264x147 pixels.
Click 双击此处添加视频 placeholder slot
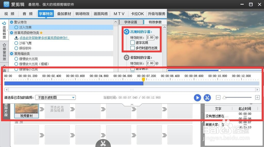(57, 111)
